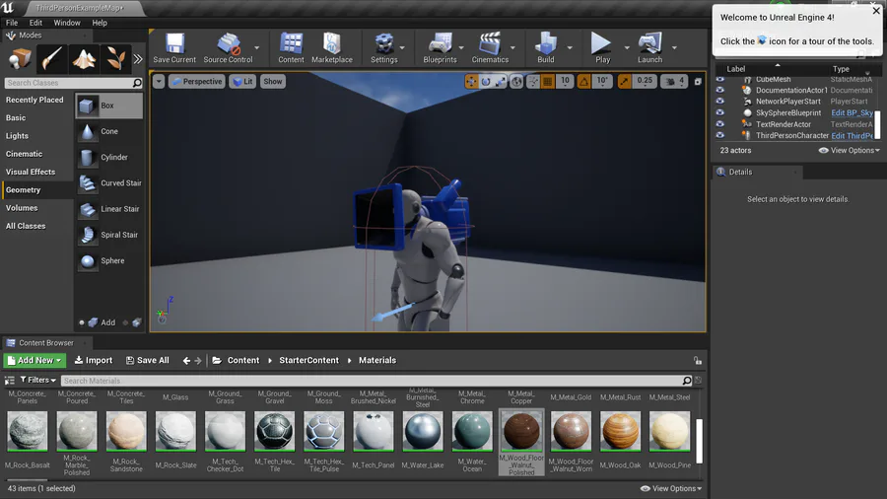Open the Marketplace icon
This screenshot has width=887, height=499.
click(332, 48)
